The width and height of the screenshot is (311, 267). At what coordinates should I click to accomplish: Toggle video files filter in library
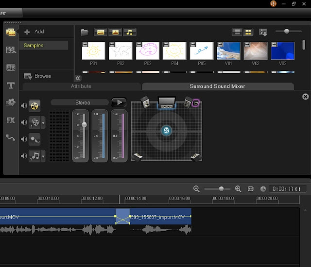(101, 33)
